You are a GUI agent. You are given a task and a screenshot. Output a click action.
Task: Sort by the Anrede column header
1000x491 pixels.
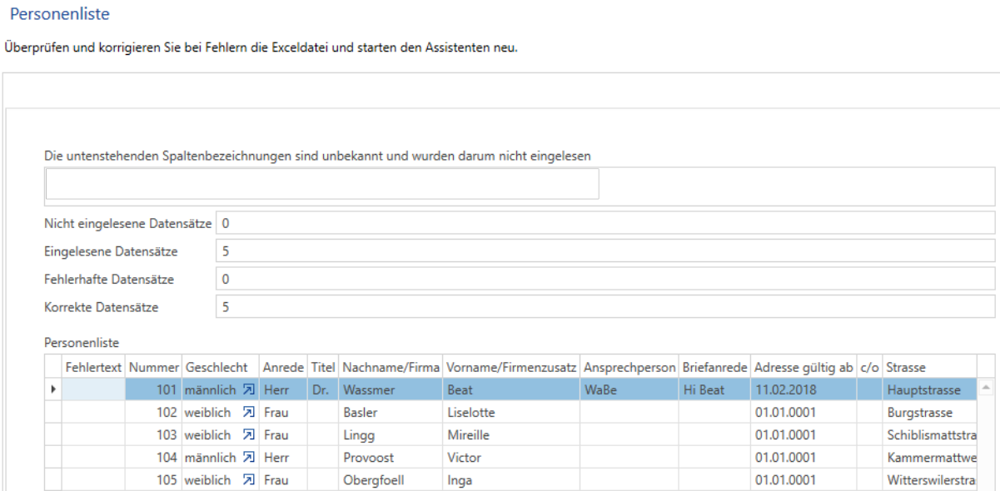pos(284,367)
